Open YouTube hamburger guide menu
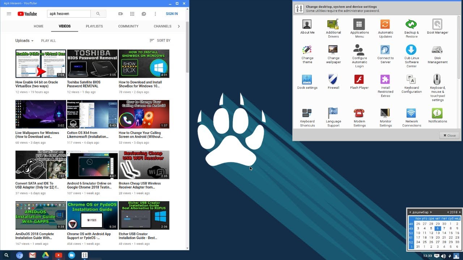This screenshot has height=260, width=463. 9,14
